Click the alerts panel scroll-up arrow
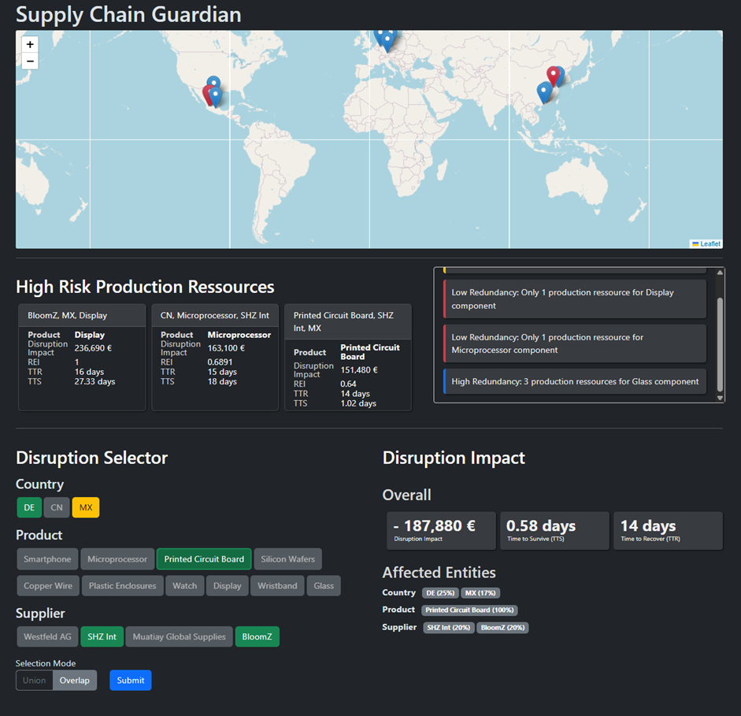This screenshot has width=741, height=716. 719,273
